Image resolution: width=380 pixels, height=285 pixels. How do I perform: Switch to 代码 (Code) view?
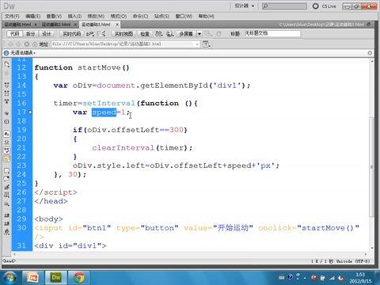[14, 34]
